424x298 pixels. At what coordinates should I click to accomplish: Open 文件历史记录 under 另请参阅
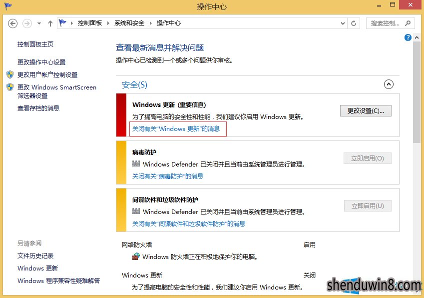click(x=35, y=256)
